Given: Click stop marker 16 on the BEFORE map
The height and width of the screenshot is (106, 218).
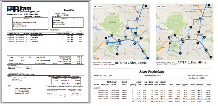Looking at the screenshot, I should [107, 44].
